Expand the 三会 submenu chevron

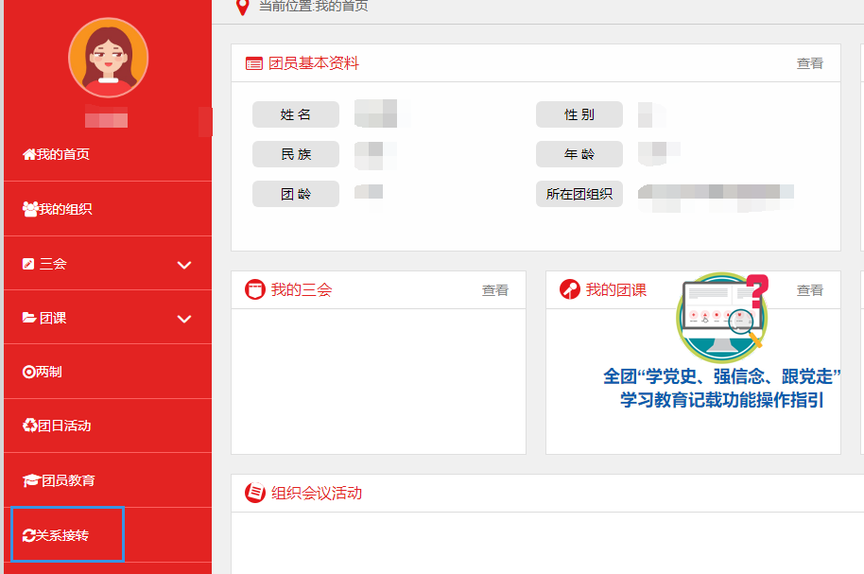click(184, 265)
